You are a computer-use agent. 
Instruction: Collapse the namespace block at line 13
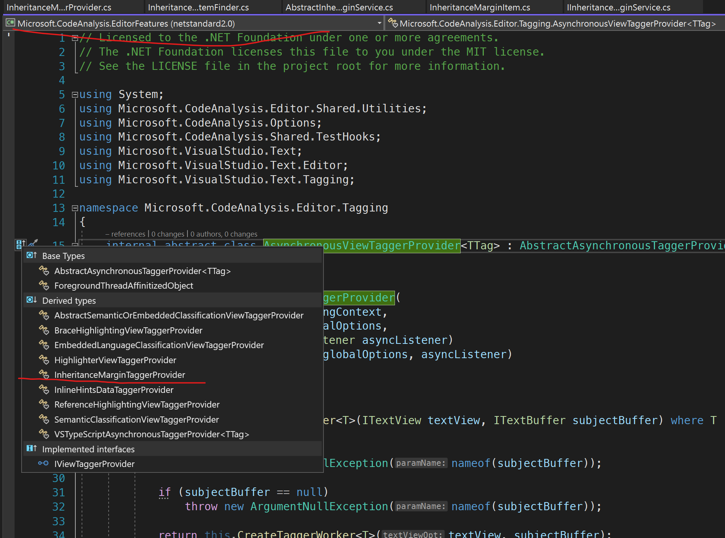(75, 208)
